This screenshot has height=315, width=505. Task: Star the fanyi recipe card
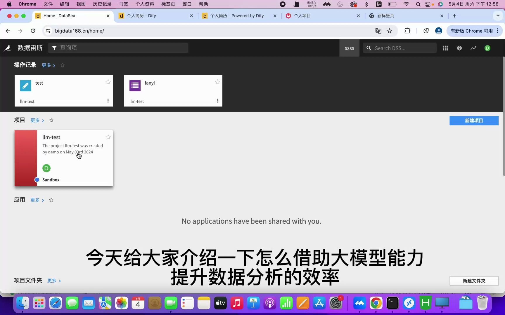[x=217, y=82]
